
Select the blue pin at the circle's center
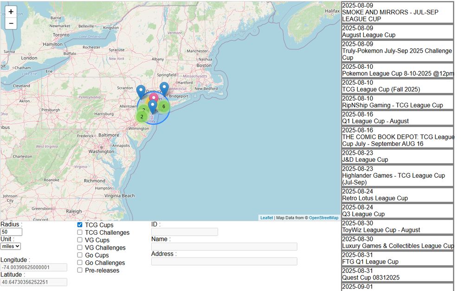coord(152,106)
